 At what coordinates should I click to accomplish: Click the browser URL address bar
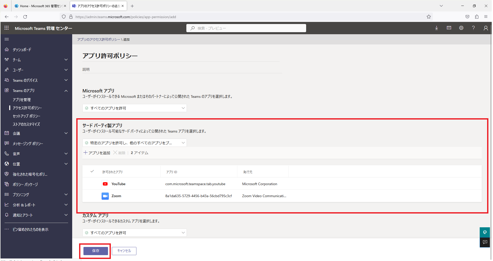click(x=246, y=17)
